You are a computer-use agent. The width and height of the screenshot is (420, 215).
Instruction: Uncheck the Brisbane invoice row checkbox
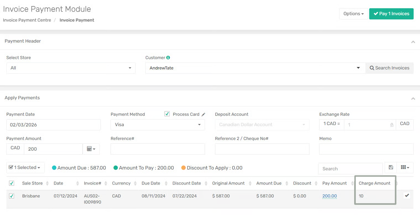click(x=12, y=196)
